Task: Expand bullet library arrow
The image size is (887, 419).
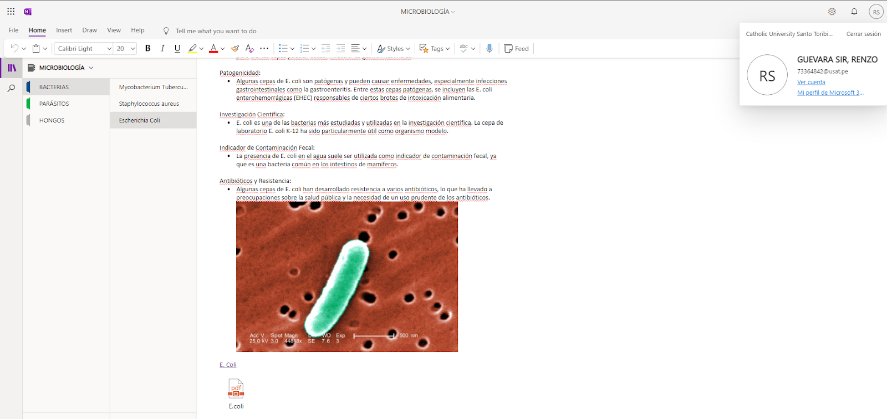Action: tap(293, 49)
